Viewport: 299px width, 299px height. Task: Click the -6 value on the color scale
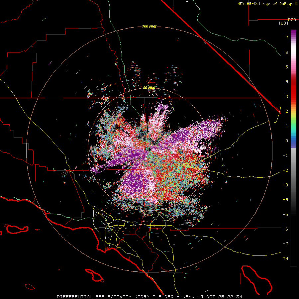285,229
